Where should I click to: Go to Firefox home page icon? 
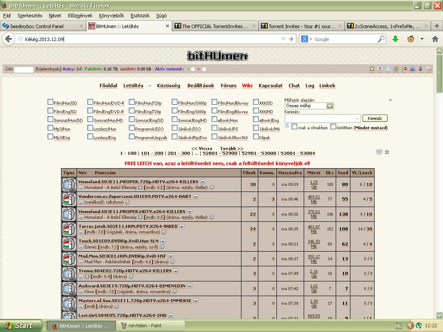(x=435, y=39)
